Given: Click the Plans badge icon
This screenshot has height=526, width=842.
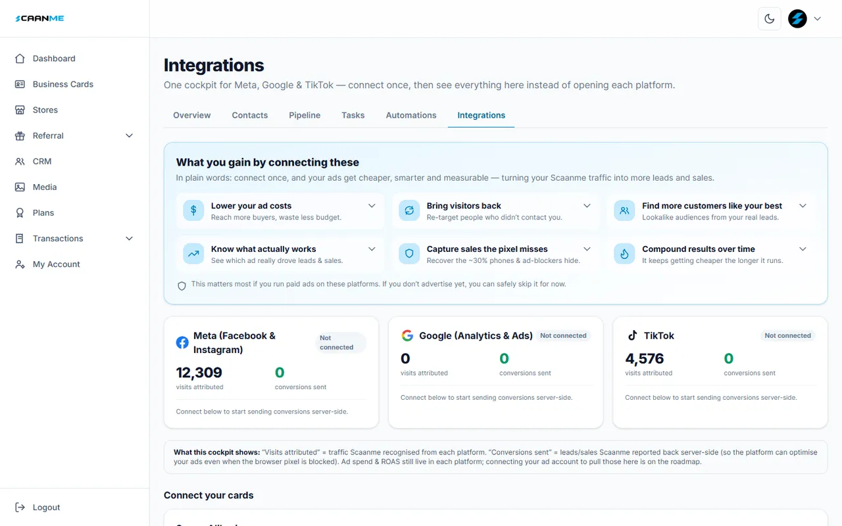Looking at the screenshot, I should coord(20,212).
